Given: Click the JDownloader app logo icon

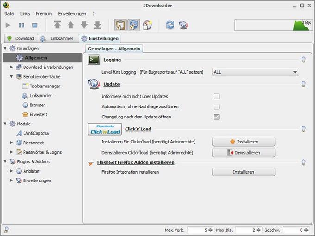Looking at the screenshot, I should pos(6,6).
